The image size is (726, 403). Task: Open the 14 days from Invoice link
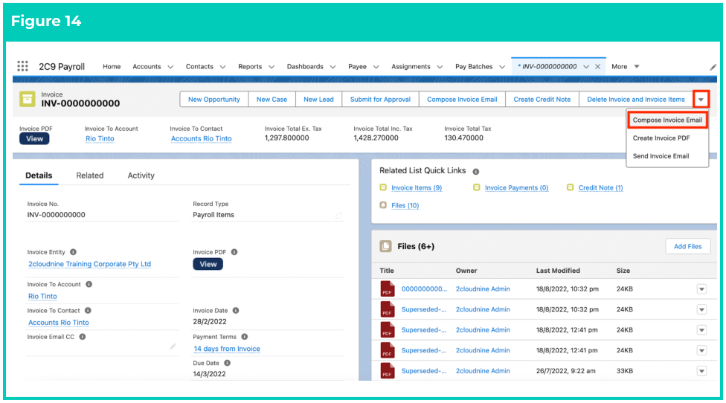(x=227, y=349)
